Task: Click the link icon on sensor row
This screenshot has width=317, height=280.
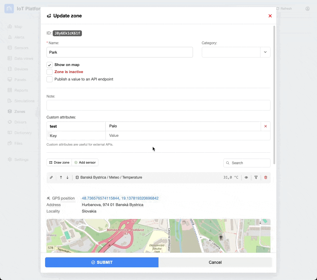Action: point(51,177)
